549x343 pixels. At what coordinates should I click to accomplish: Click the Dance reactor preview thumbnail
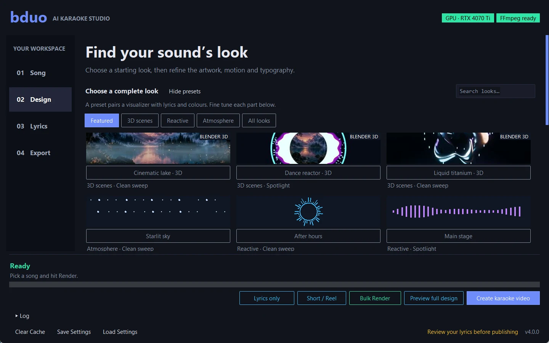click(308, 148)
